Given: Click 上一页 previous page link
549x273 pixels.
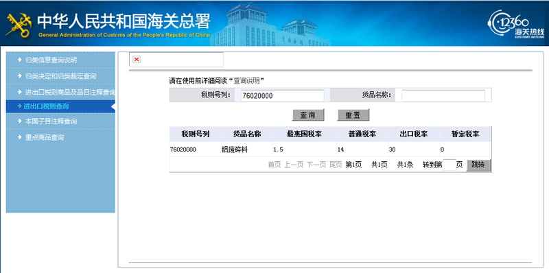Looking at the screenshot, I should [294, 165].
